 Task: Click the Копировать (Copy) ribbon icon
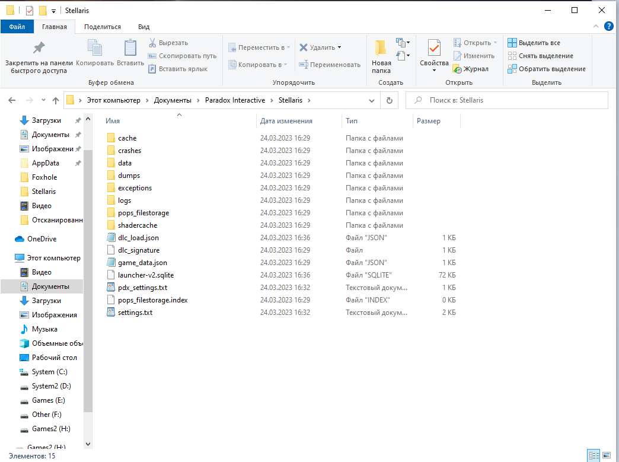tap(95, 53)
